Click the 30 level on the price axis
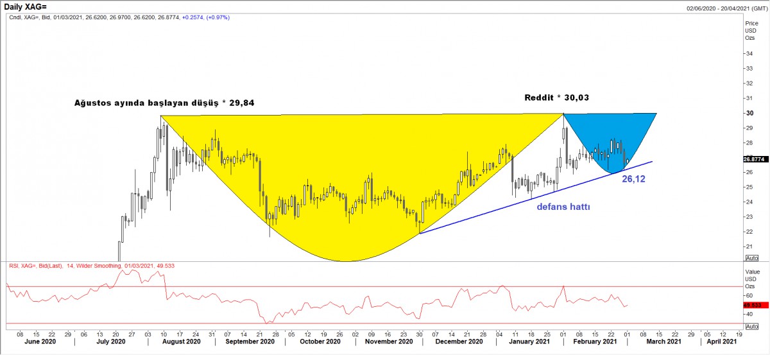This screenshot has width=770, height=355. point(748,114)
